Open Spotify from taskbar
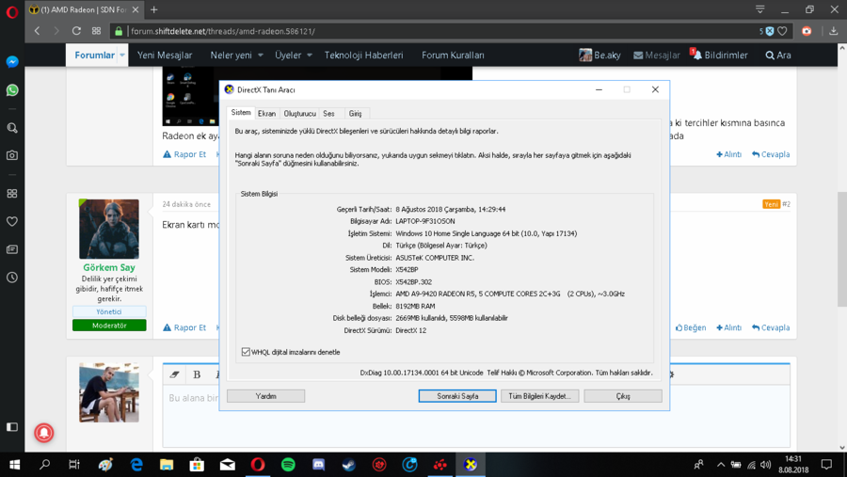The height and width of the screenshot is (477, 847). coord(288,464)
